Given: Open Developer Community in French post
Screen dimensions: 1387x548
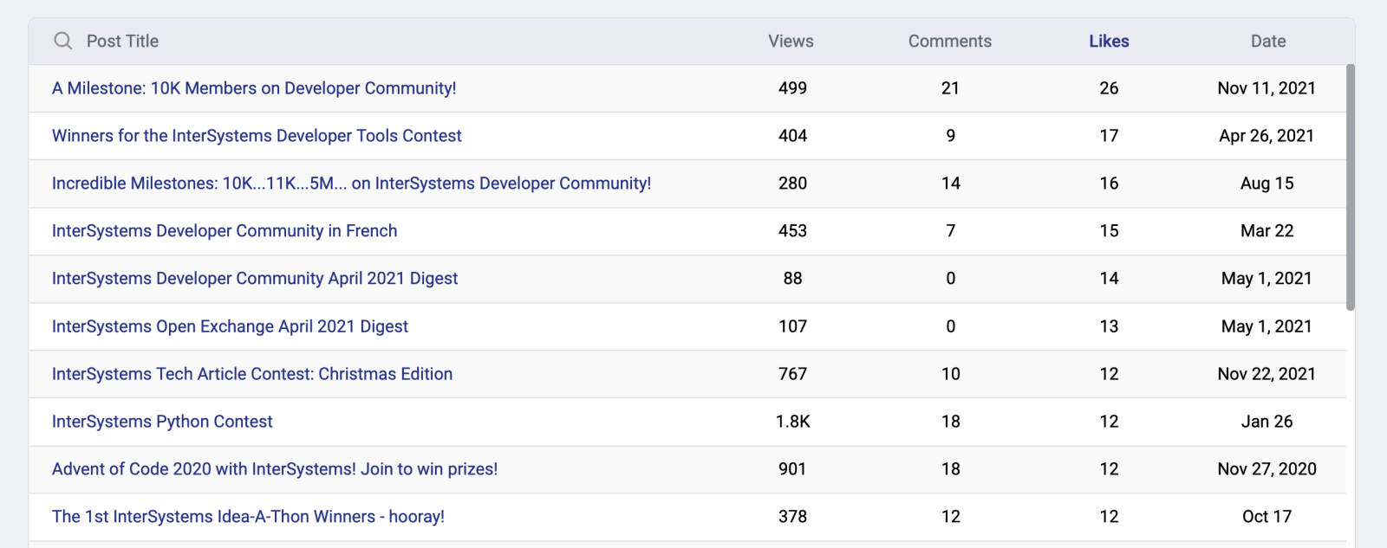Looking at the screenshot, I should click(x=225, y=231).
